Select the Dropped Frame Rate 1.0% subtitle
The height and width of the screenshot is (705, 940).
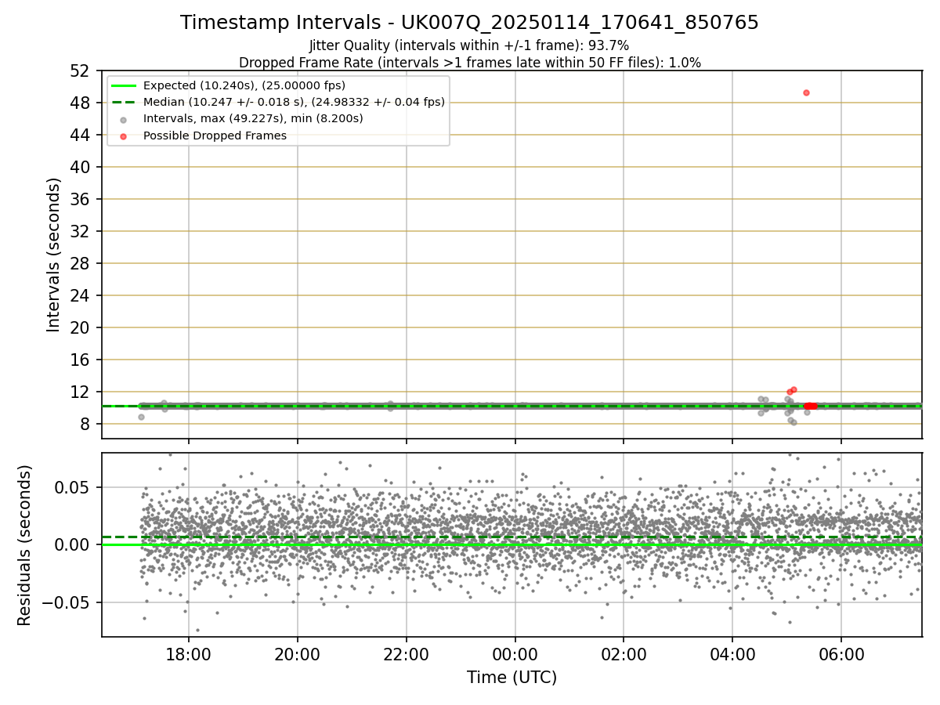469,63
